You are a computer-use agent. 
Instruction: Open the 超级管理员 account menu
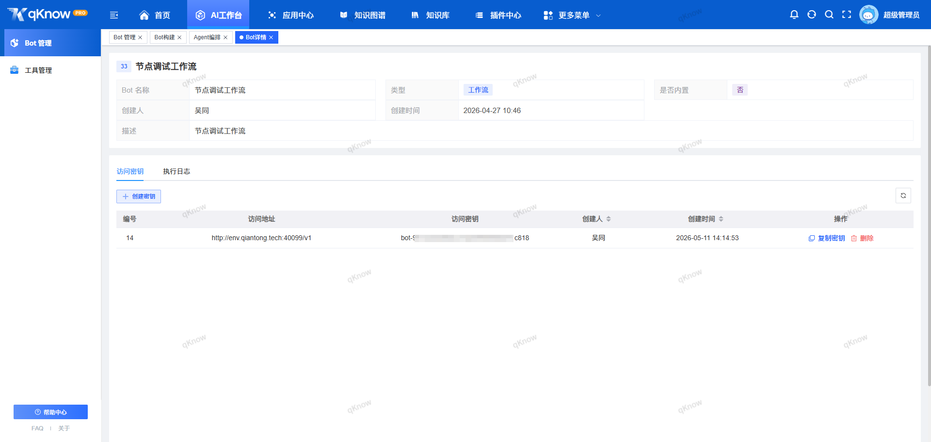click(901, 15)
